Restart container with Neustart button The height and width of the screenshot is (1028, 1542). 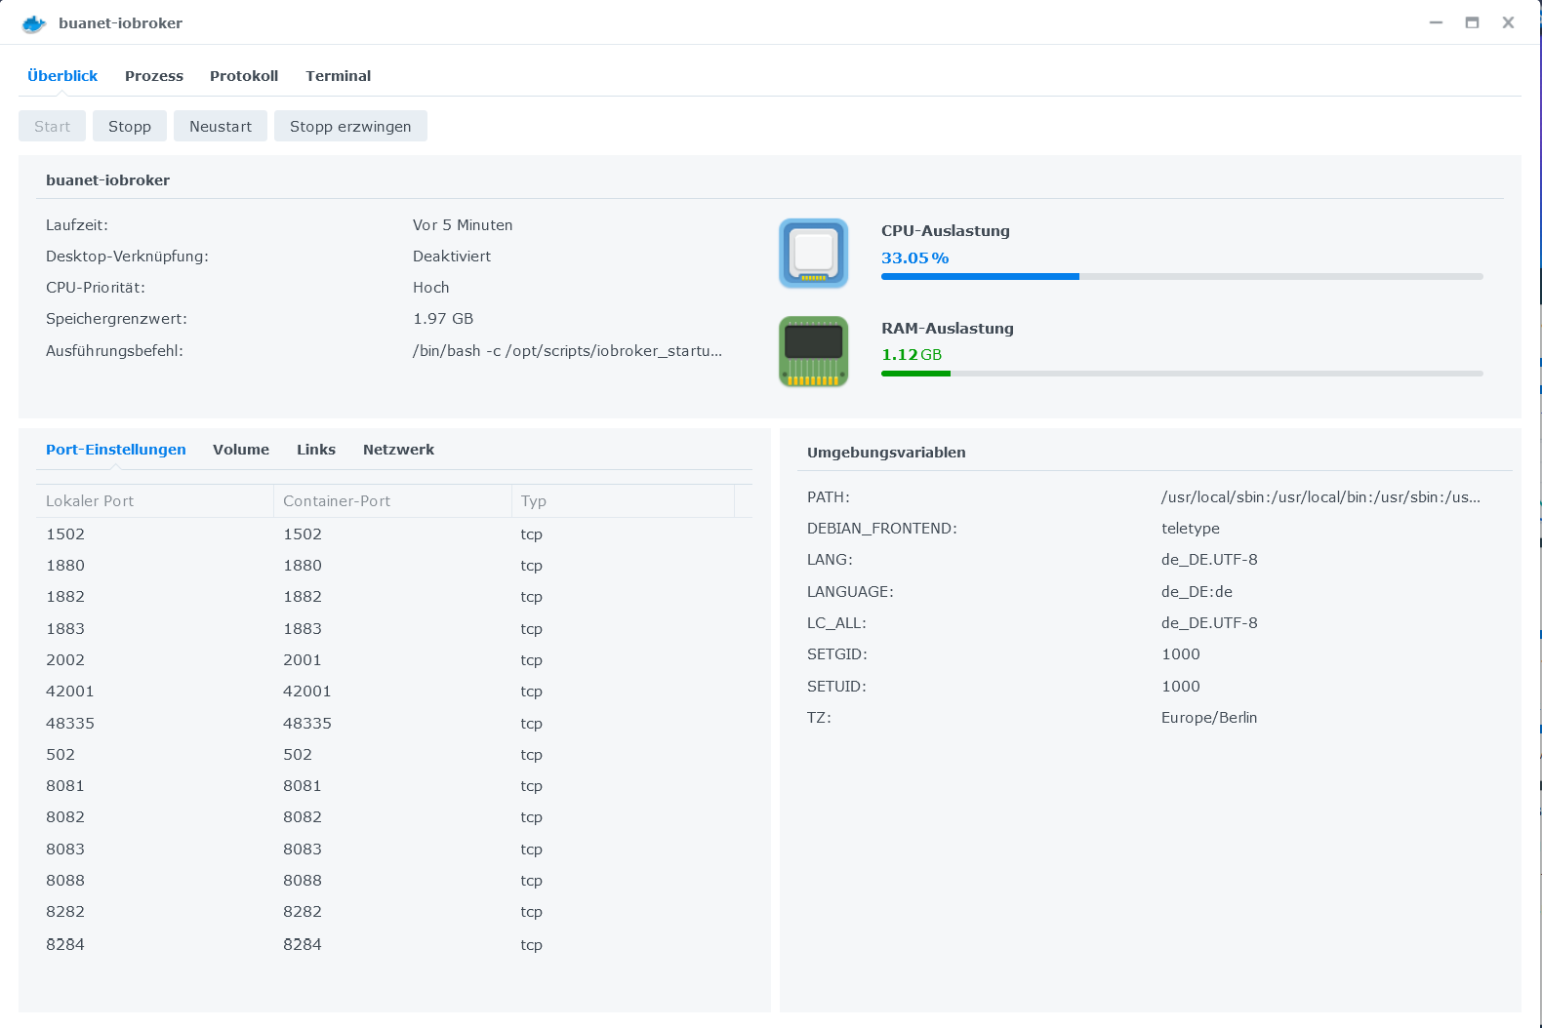pyautogui.click(x=221, y=127)
